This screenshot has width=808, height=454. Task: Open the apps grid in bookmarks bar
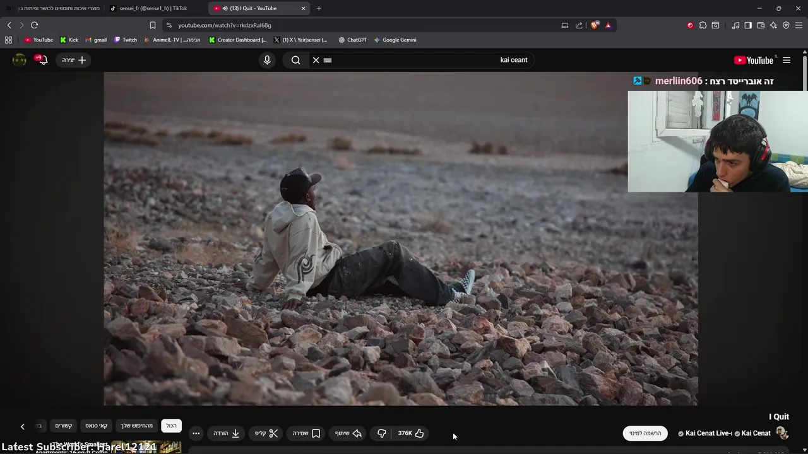tap(8, 40)
